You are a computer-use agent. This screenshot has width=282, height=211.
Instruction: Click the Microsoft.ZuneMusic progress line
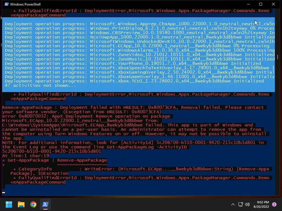click(x=140, y=59)
